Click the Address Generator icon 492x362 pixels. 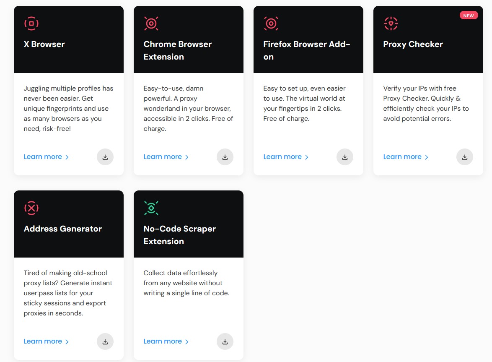(x=31, y=208)
